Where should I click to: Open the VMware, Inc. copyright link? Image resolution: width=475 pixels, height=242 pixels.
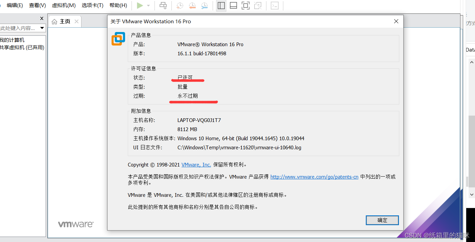[x=196, y=165]
